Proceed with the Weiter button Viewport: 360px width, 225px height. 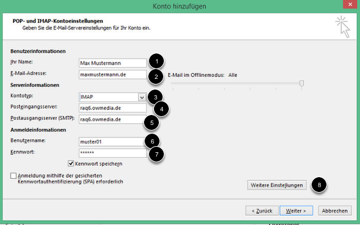(296, 211)
